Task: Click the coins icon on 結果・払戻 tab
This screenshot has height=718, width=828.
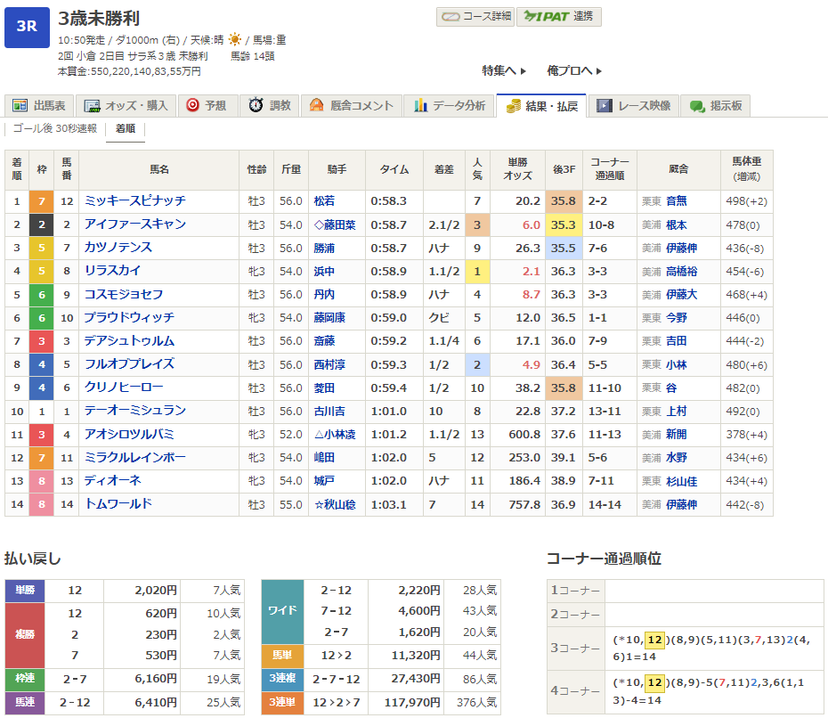Action: click(x=513, y=106)
